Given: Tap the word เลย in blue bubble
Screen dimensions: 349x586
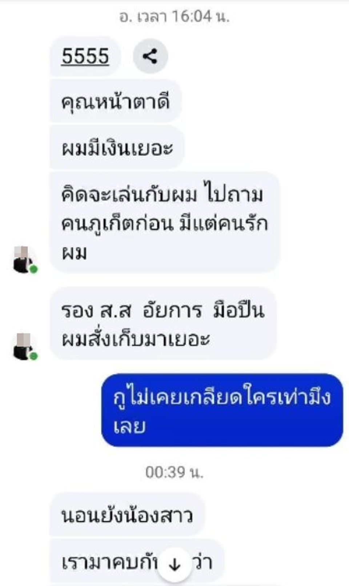Looking at the screenshot, I should click(129, 425).
